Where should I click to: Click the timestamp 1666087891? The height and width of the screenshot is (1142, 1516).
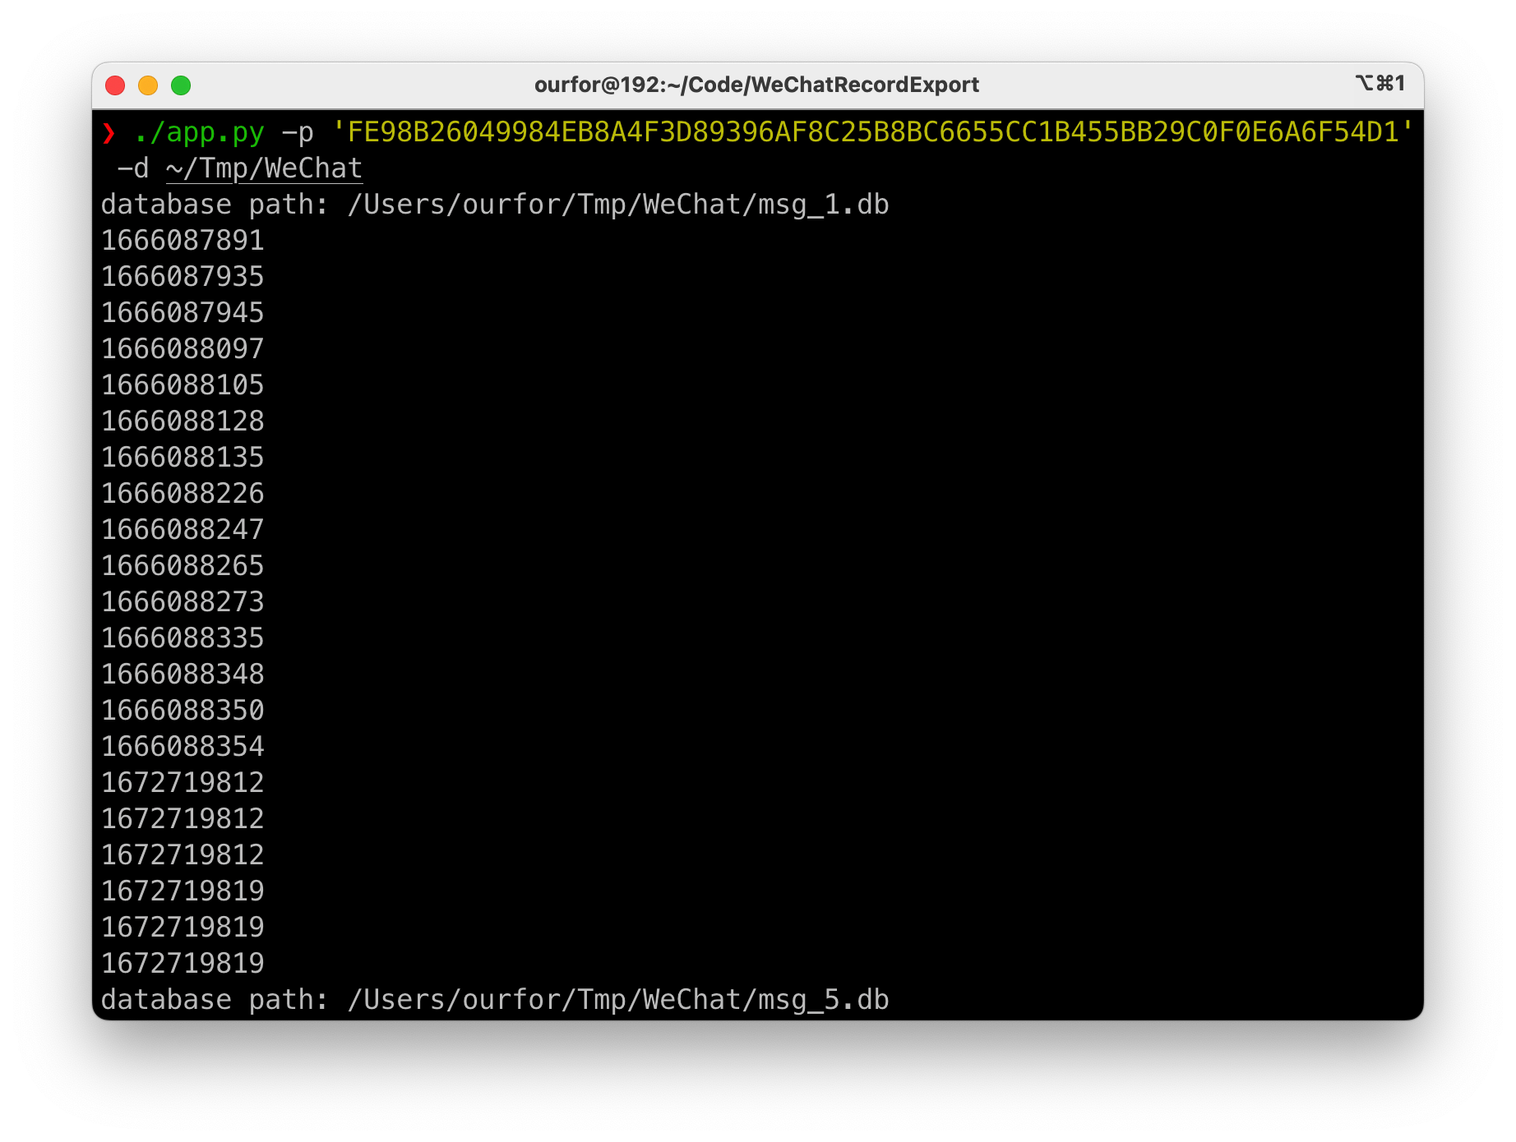[183, 241]
